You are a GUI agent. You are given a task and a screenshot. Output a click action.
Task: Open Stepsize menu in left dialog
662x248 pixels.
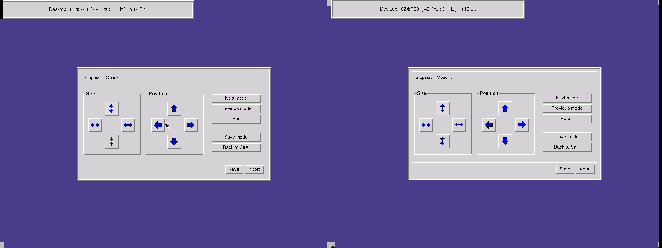93,77
